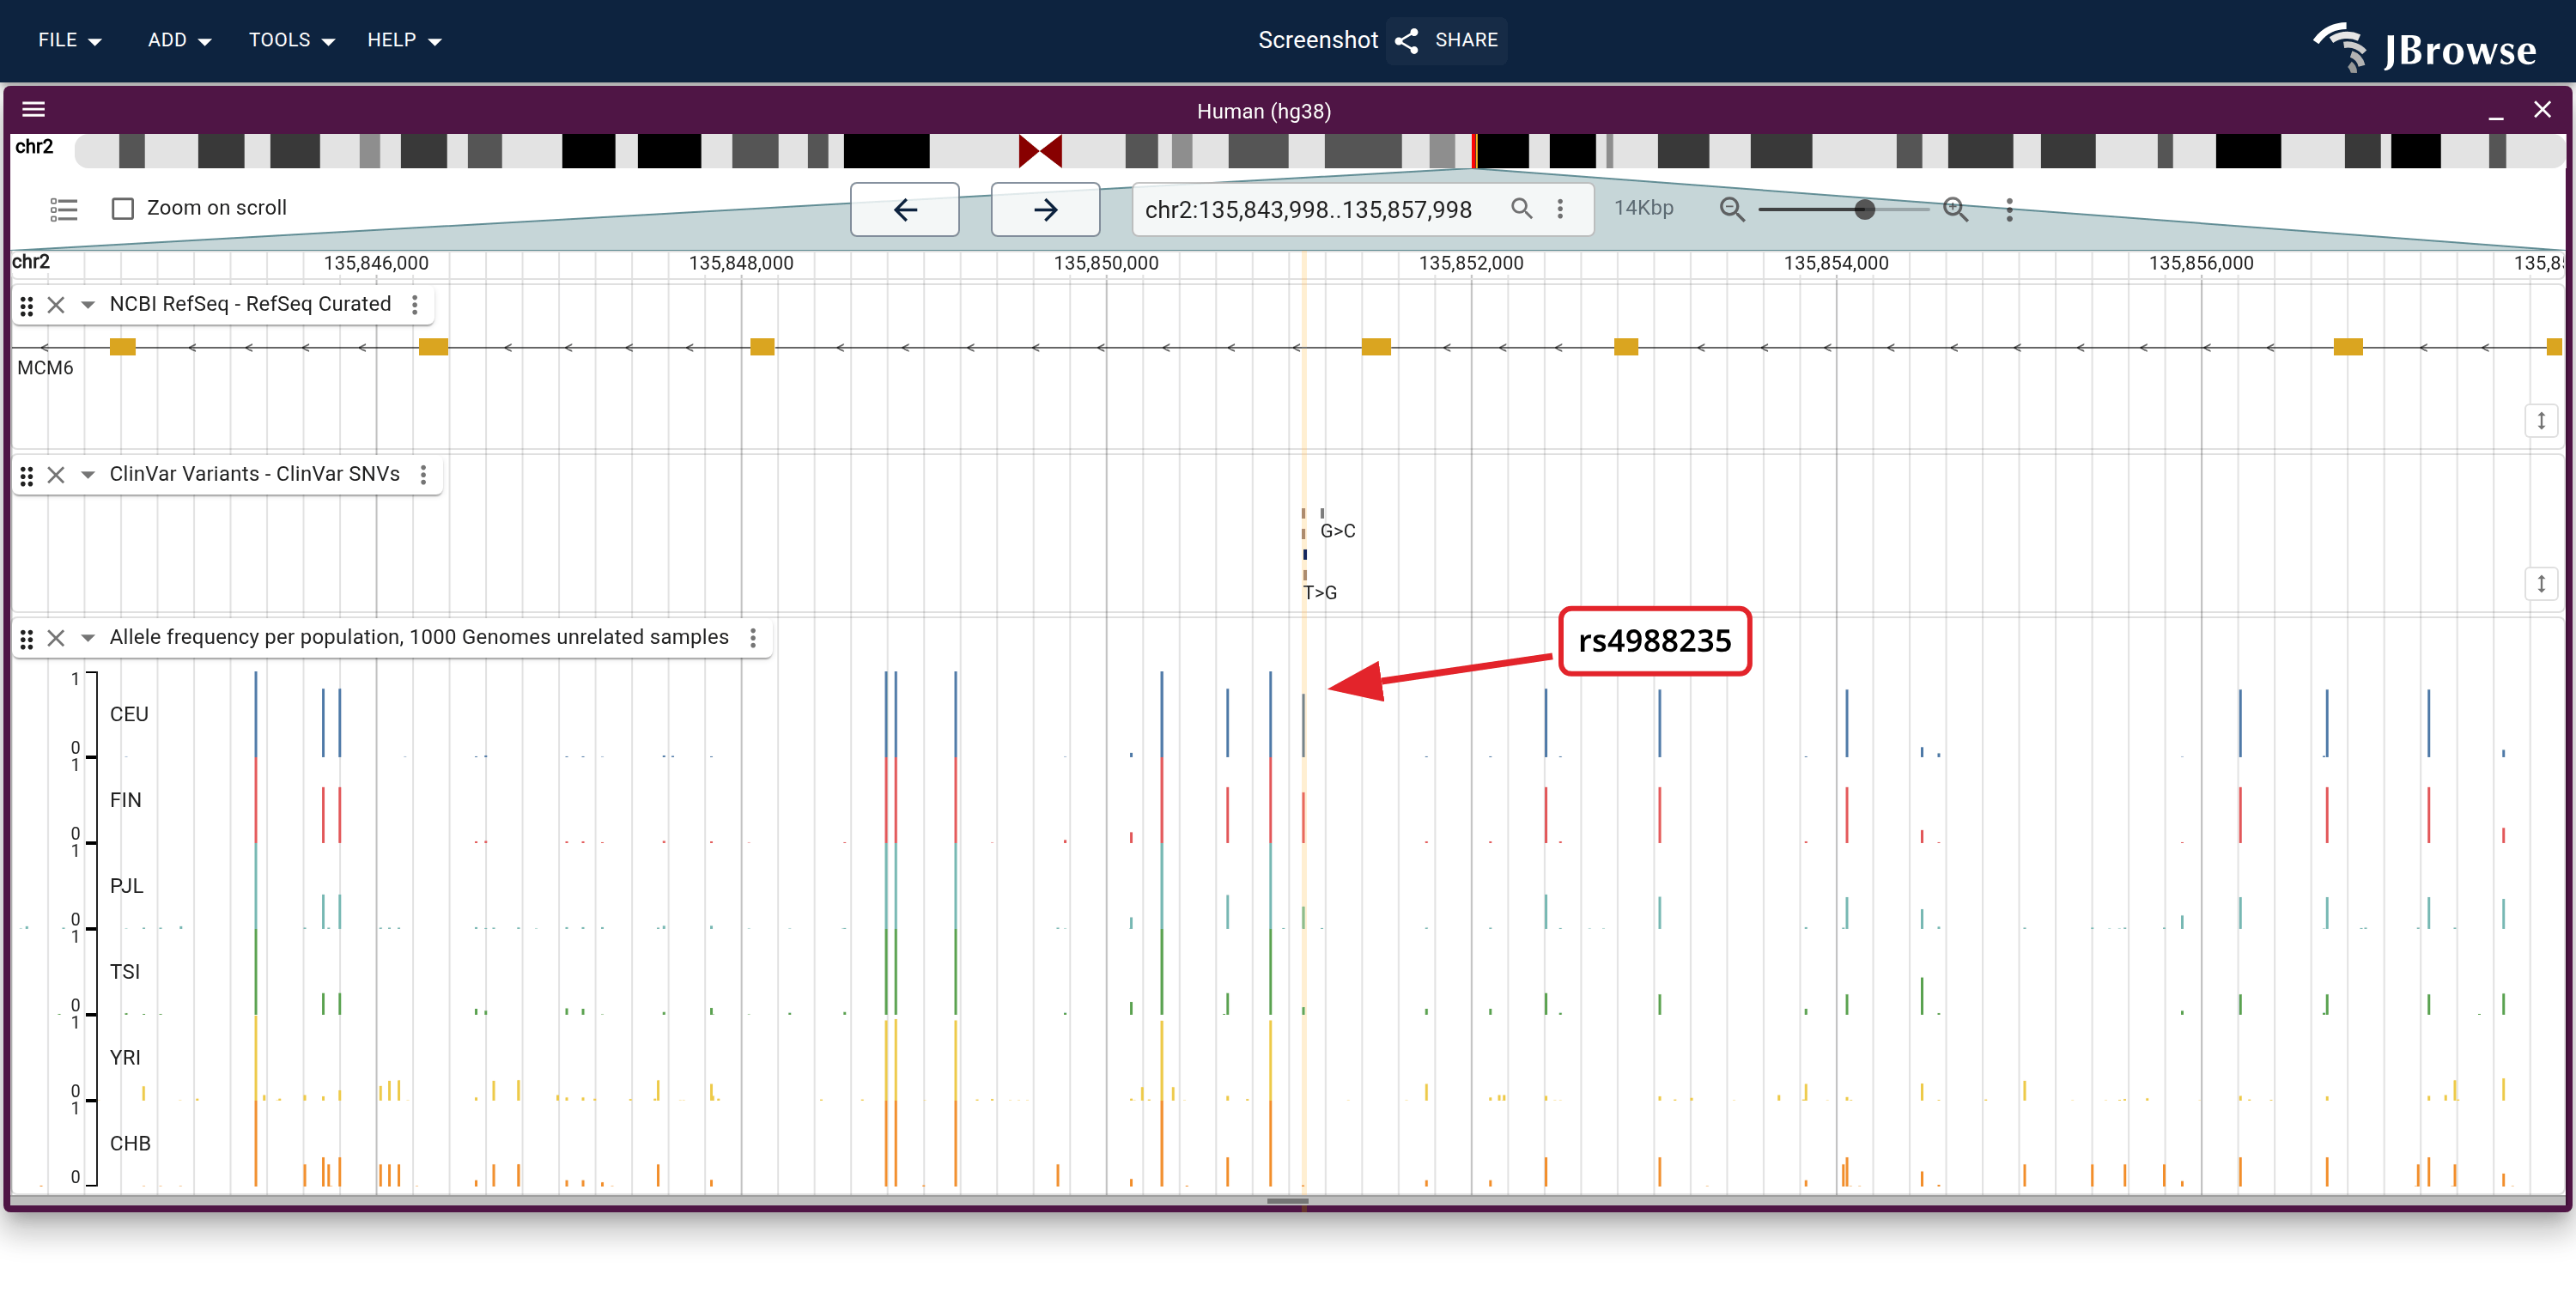
Task: Click the red position marker on ideogram
Action: click(1474, 151)
